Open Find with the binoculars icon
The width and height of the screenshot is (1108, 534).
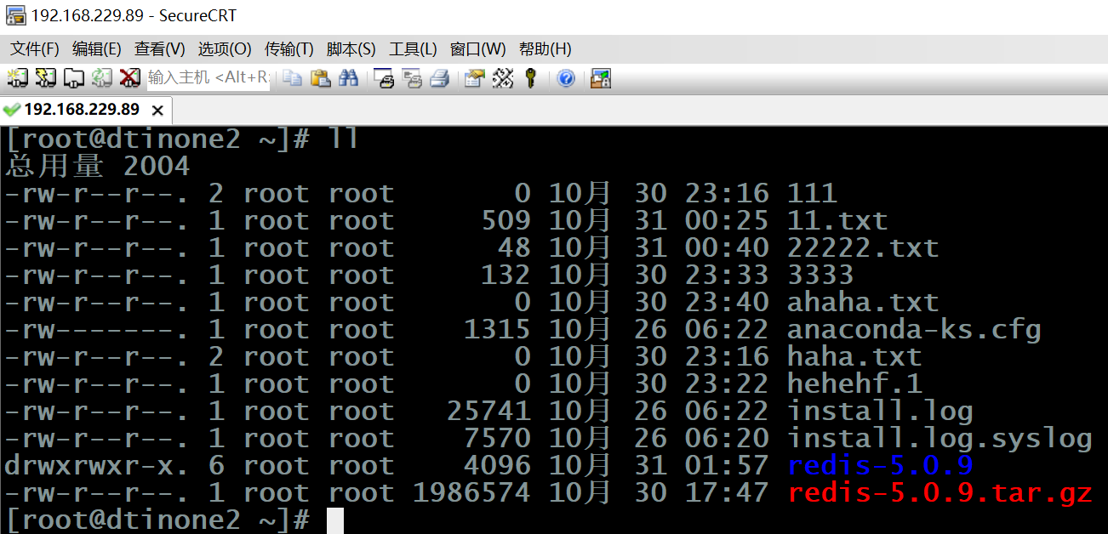(x=348, y=78)
